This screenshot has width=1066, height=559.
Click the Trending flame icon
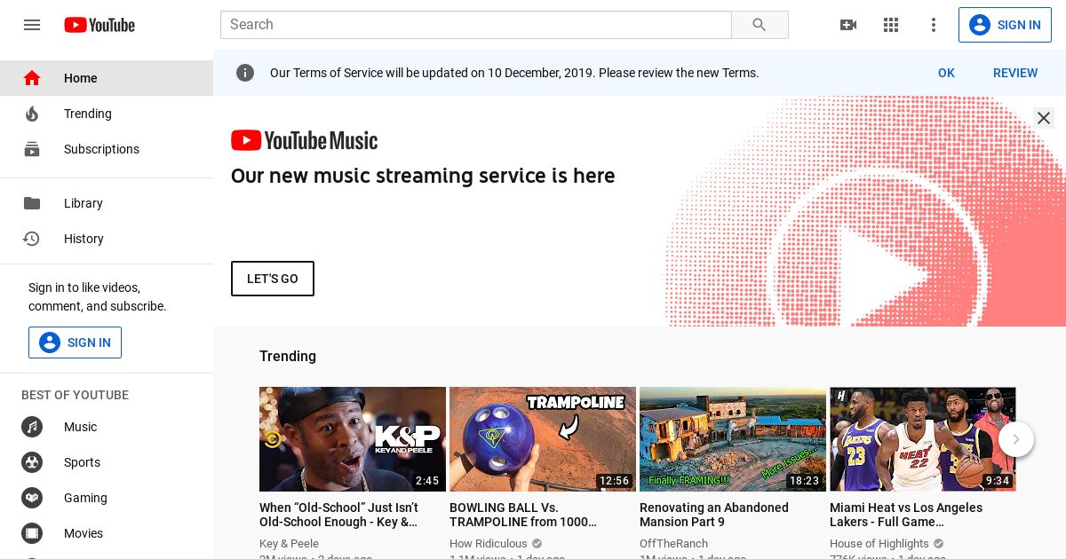coord(32,114)
